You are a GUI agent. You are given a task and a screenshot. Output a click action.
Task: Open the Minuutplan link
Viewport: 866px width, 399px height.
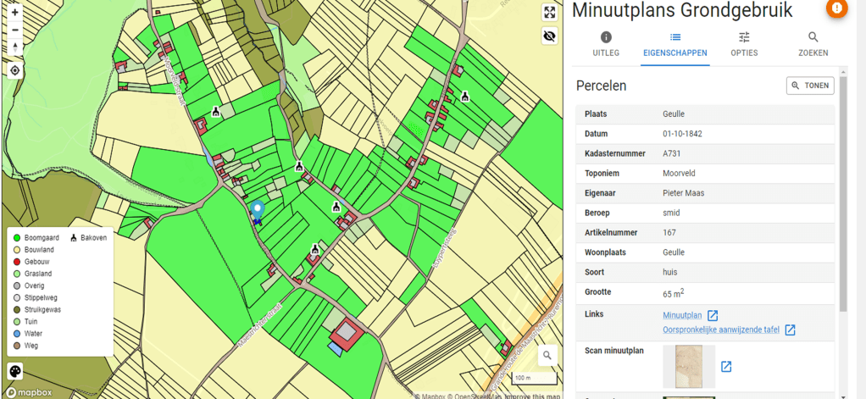683,315
